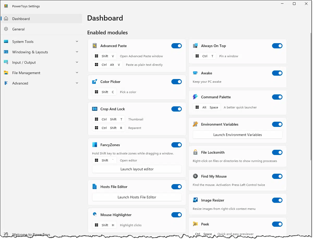Select the System Tools label
The height and width of the screenshot is (240, 313).
tap(23, 42)
